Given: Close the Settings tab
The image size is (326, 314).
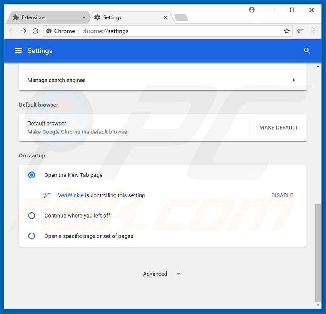Looking at the screenshot, I should click(165, 17).
